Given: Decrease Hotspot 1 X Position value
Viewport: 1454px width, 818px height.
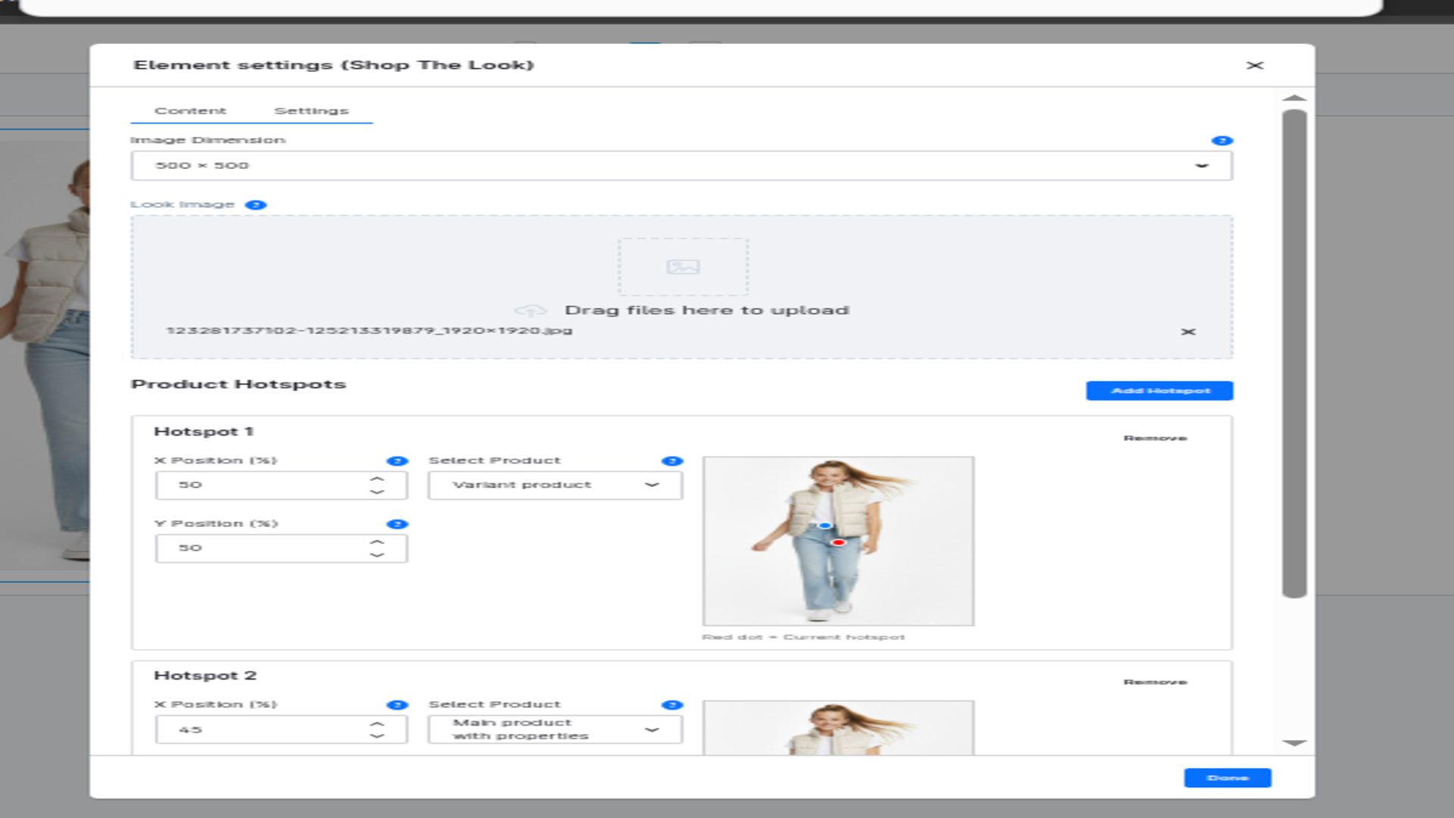Looking at the screenshot, I should [x=377, y=492].
